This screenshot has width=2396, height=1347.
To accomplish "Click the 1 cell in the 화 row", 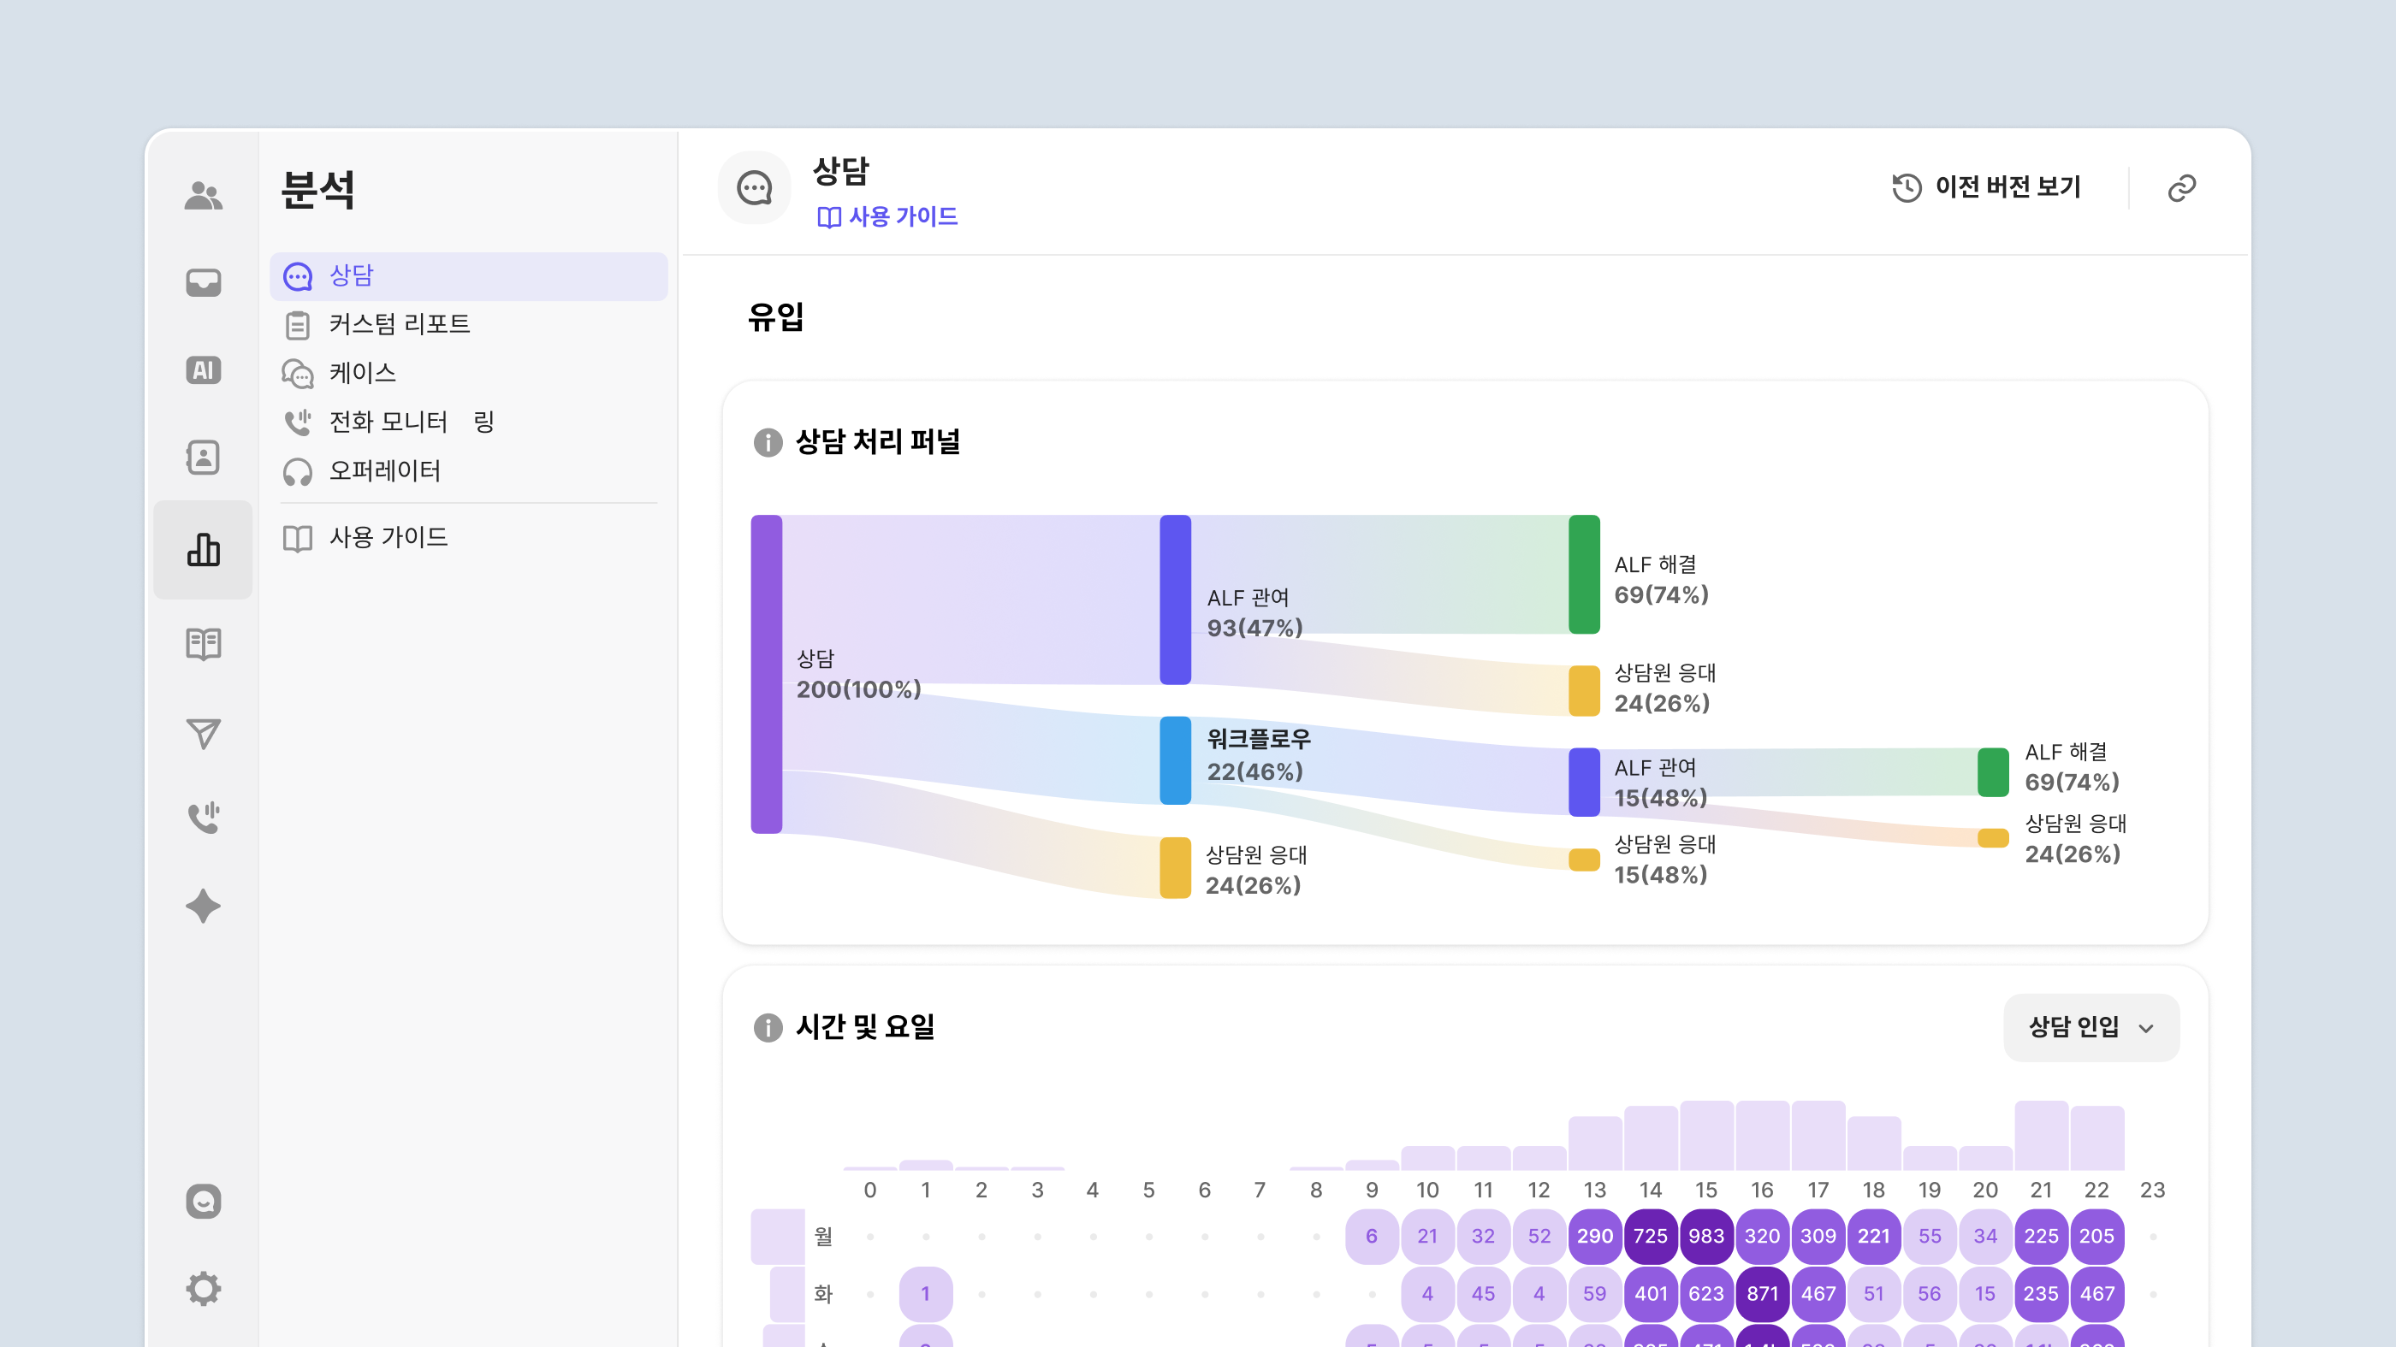I will click(926, 1294).
